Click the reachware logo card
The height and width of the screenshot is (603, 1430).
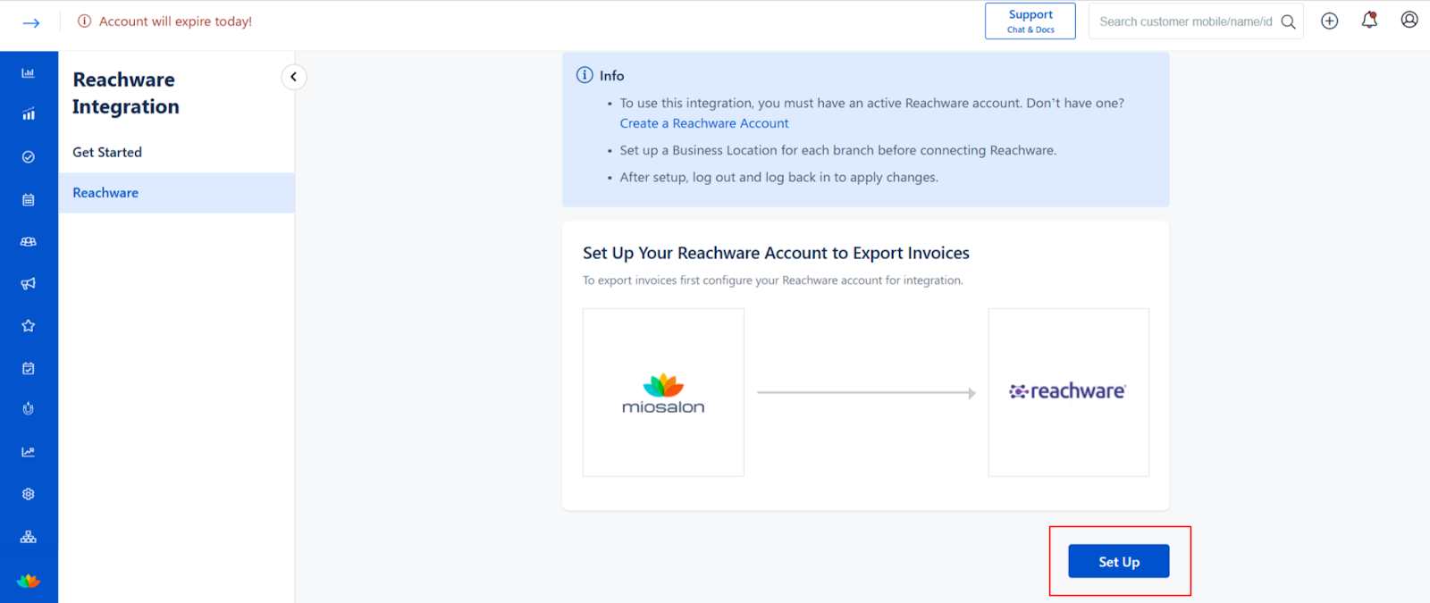click(1069, 392)
